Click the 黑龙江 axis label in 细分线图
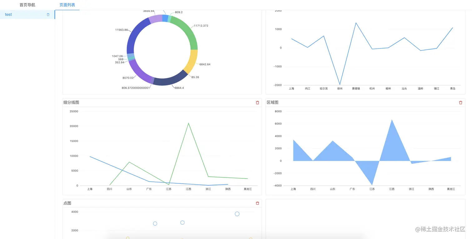Viewport: 472px width, 239px height. [248, 189]
